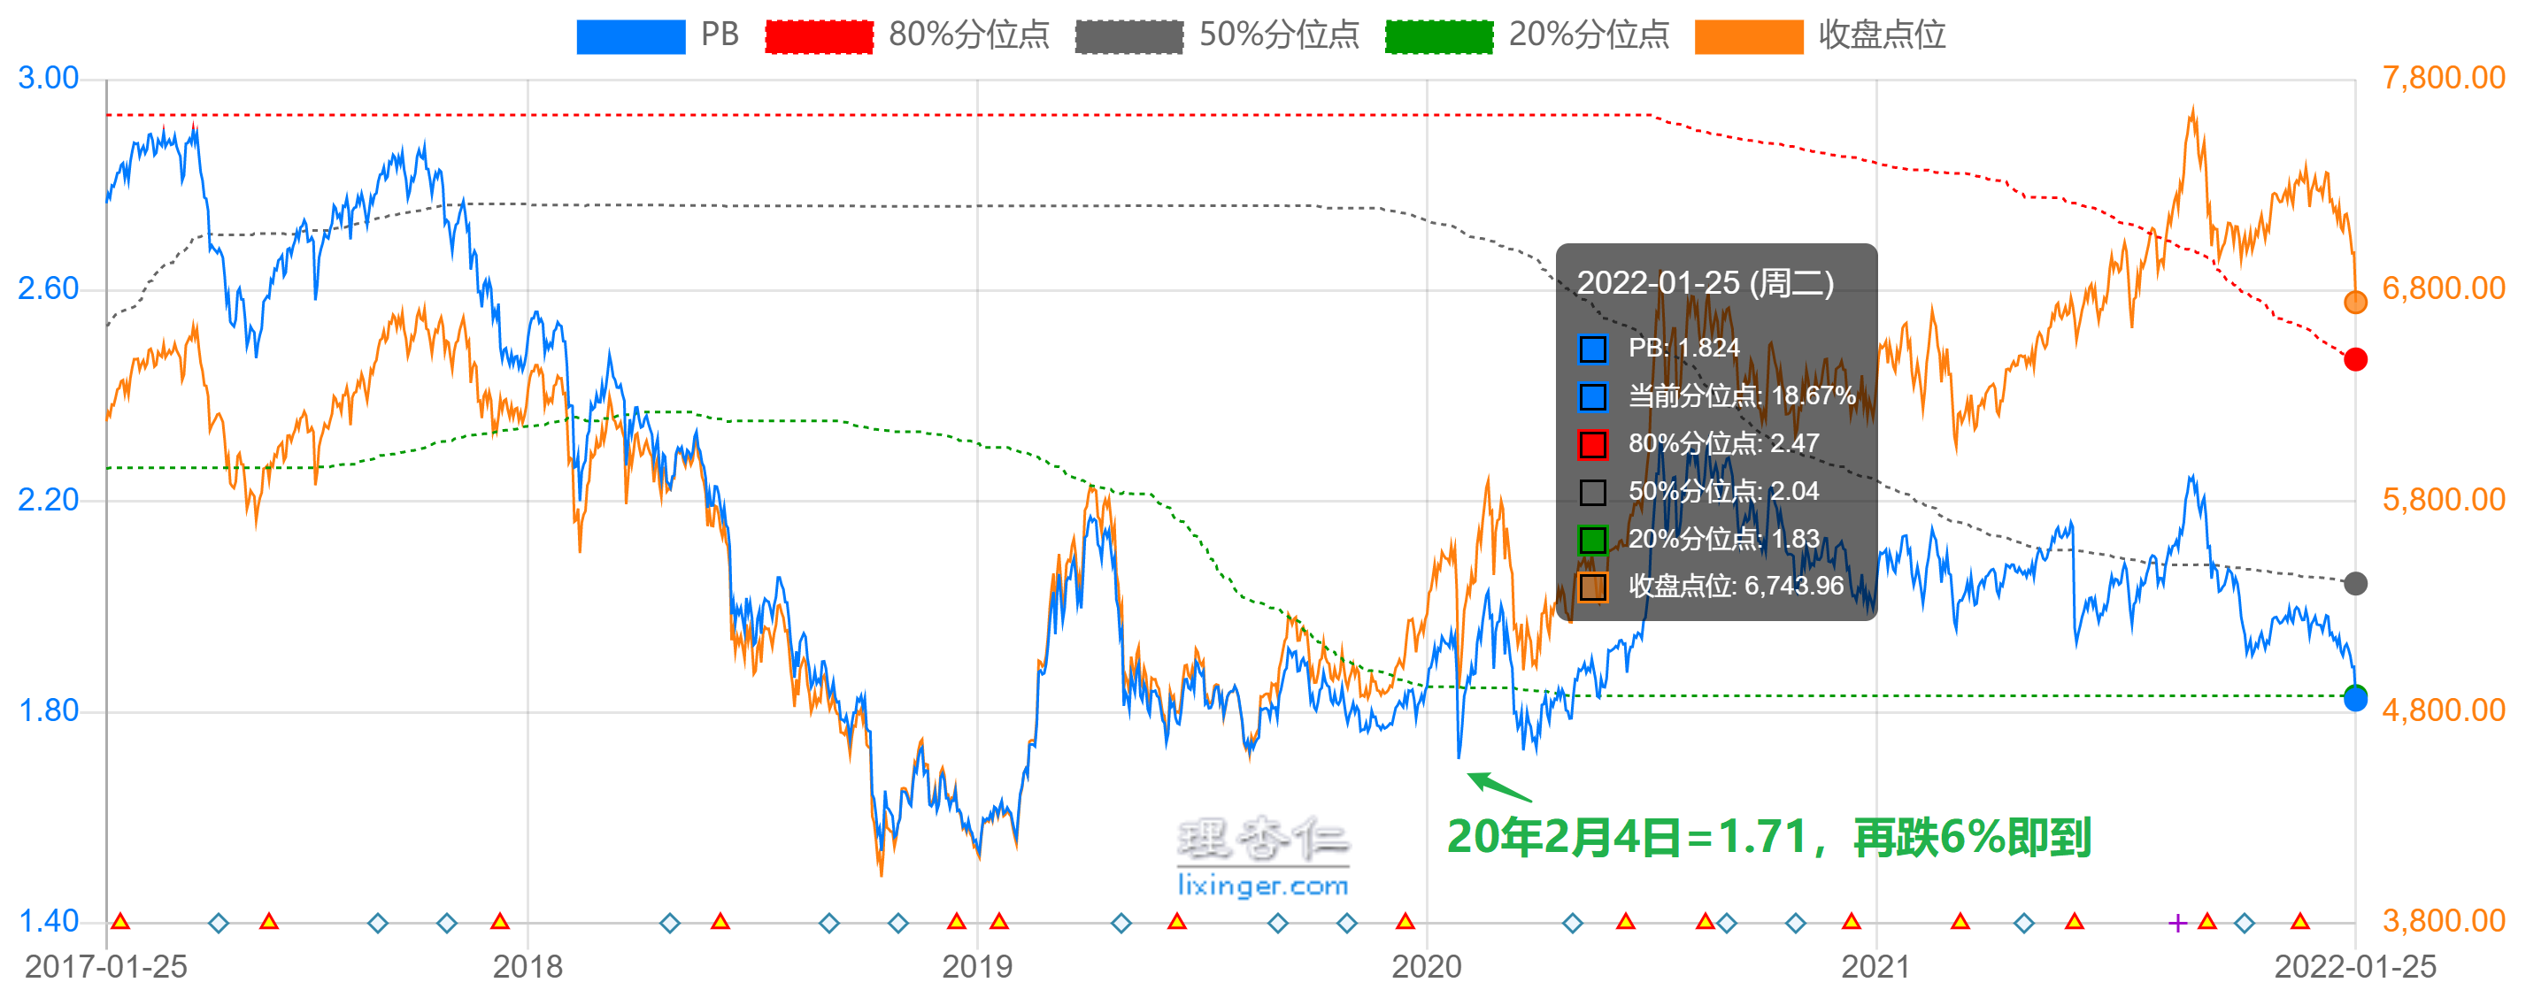
Task: Select the leftmost red-yellow triangle event marker
Action: (120, 921)
